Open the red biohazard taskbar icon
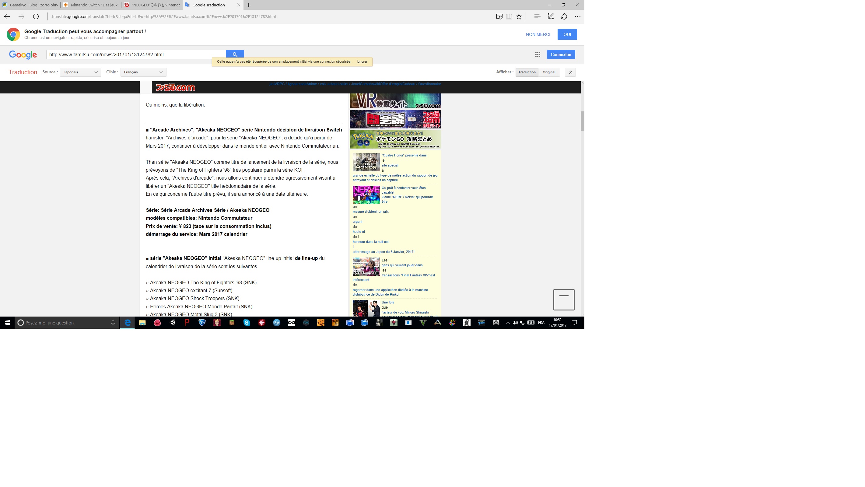The height and width of the screenshot is (487, 865). point(261,323)
